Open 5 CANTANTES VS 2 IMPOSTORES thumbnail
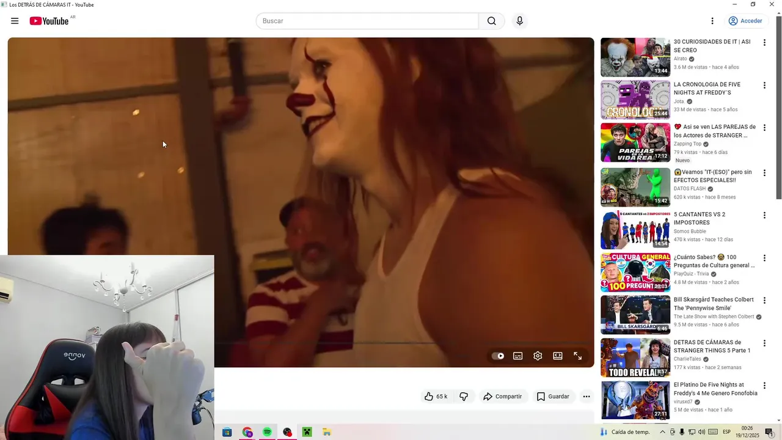The height and width of the screenshot is (440, 782). pyautogui.click(x=635, y=230)
